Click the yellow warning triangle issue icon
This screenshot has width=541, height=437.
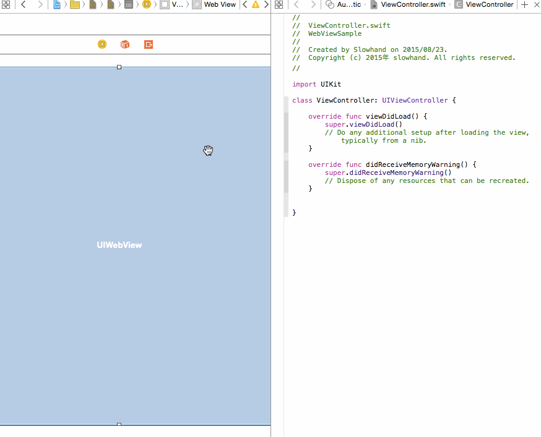255,4
